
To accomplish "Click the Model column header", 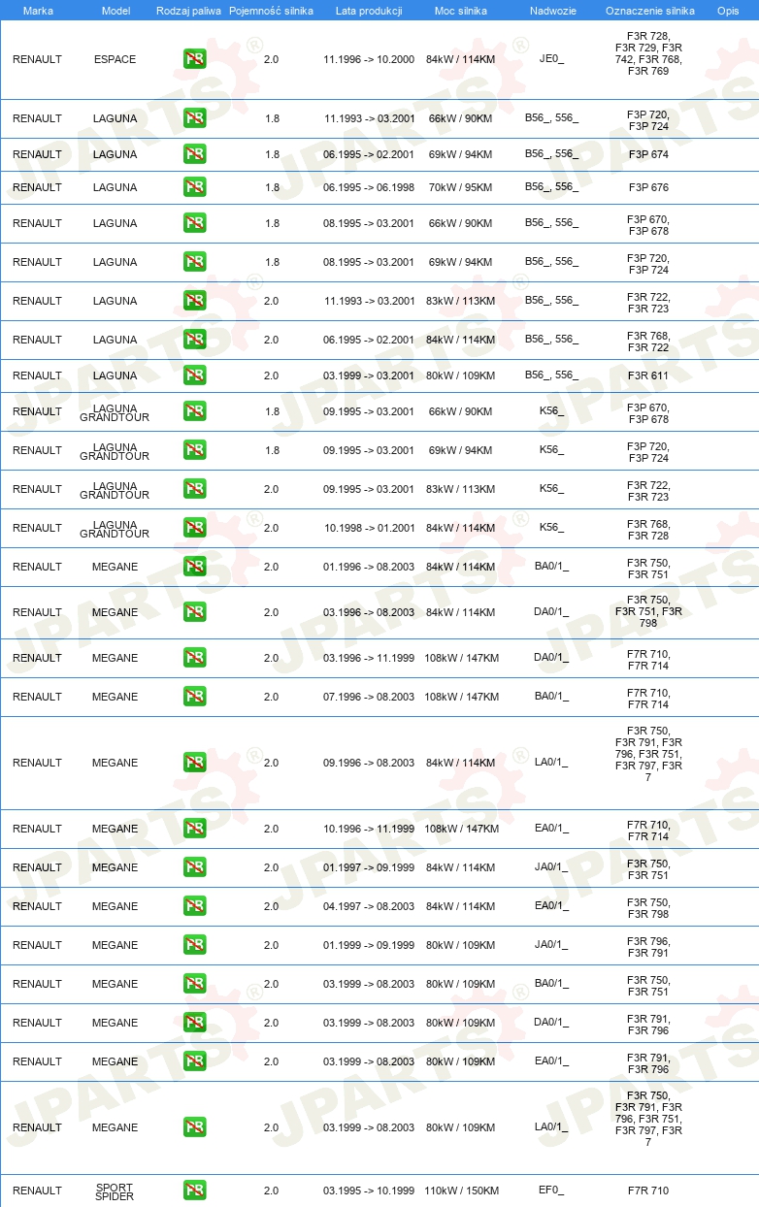I will tap(115, 11).
